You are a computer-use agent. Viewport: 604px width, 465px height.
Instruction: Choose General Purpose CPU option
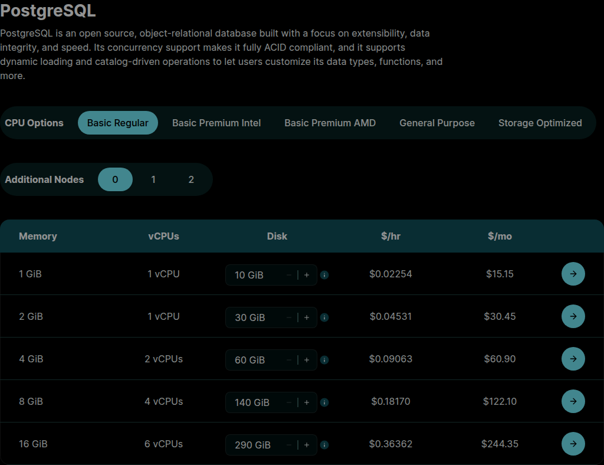[x=437, y=123]
